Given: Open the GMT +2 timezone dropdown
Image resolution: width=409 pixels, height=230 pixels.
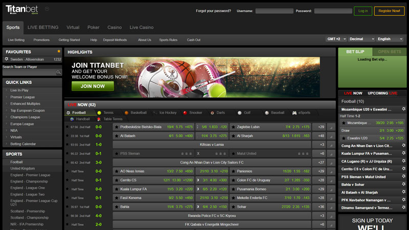Looking at the screenshot, I should (336, 39).
